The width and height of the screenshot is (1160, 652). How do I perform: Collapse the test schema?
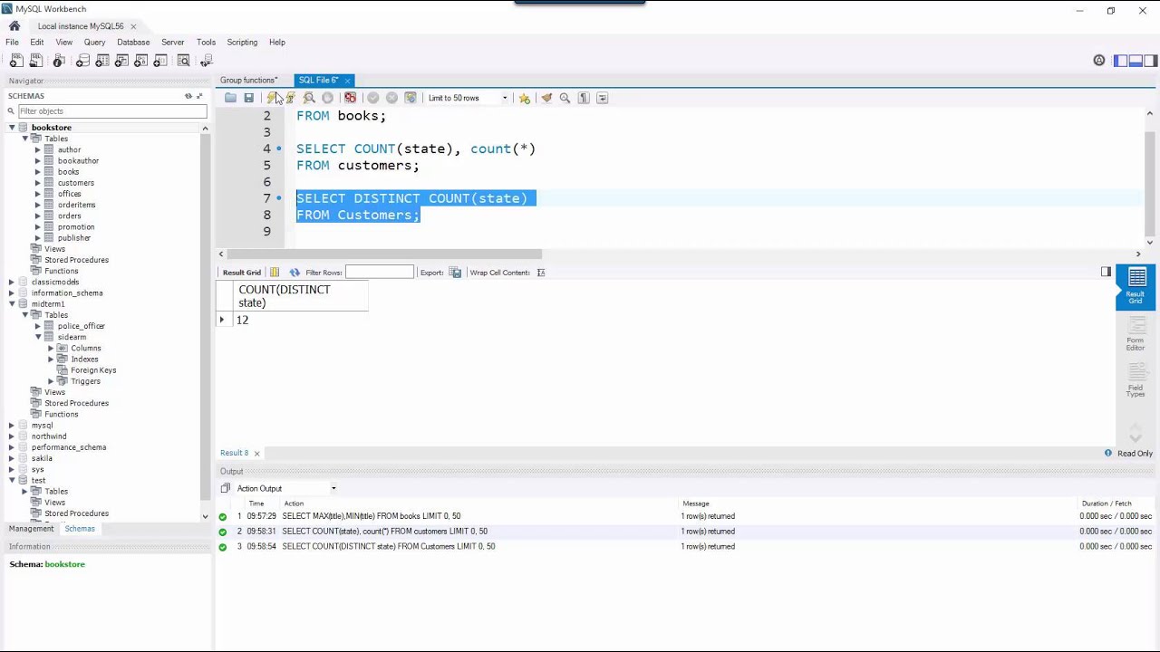[x=12, y=480]
